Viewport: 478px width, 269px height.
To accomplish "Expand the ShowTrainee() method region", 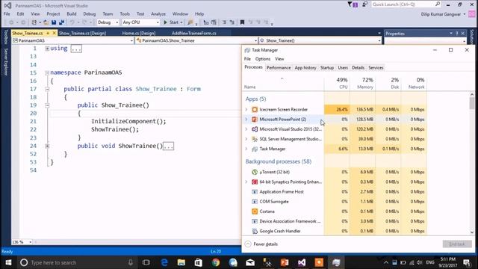I will pyautogui.click(x=47, y=146).
